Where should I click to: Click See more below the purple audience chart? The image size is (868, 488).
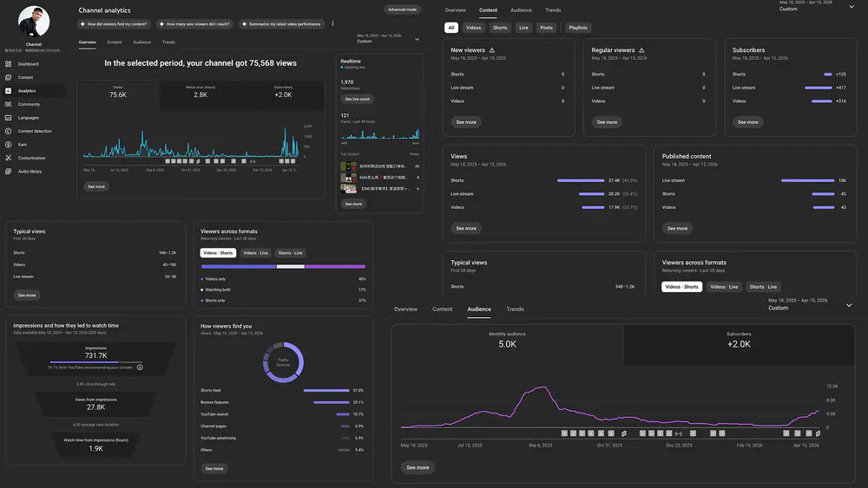pos(418,467)
